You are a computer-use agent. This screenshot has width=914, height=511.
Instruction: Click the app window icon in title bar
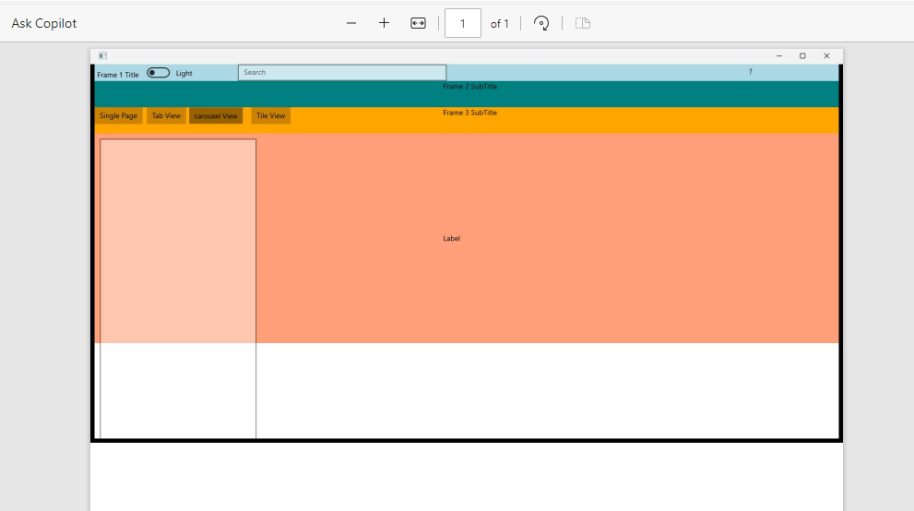pos(102,56)
